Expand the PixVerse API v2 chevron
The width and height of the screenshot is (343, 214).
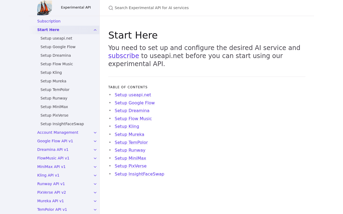click(95, 193)
